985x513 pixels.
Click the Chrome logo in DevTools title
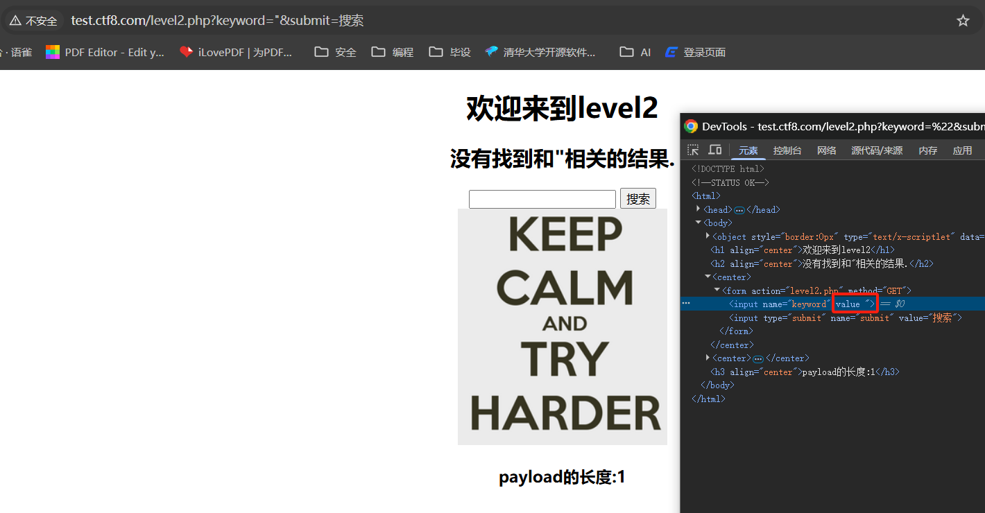pyautogui.click(x=691, y=126)
